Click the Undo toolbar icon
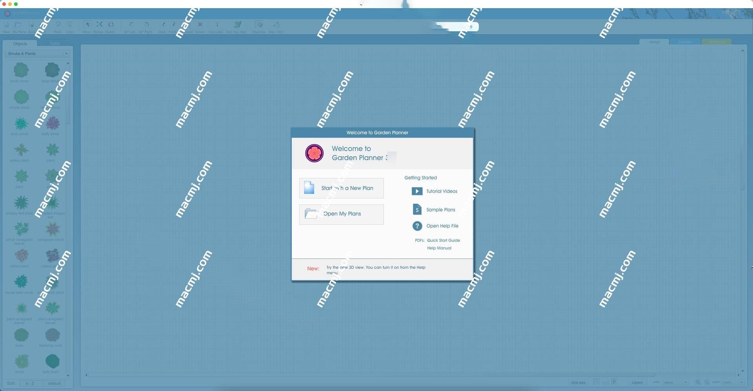Viewport: 753px width, 391px height. [70, 25]
